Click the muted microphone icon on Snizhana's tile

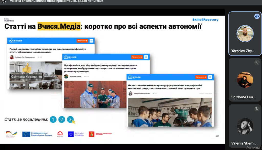(x=257, y=63)
